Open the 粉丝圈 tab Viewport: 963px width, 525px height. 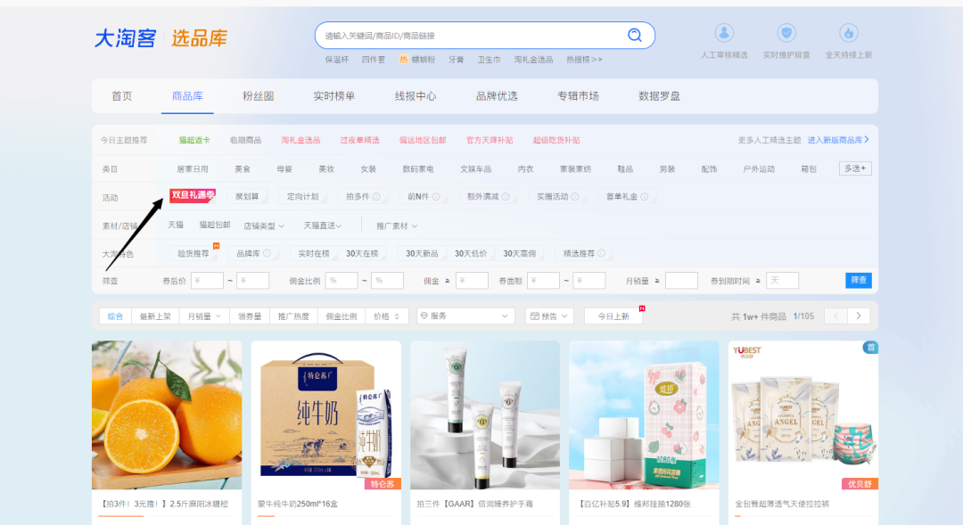coord(258,95)
